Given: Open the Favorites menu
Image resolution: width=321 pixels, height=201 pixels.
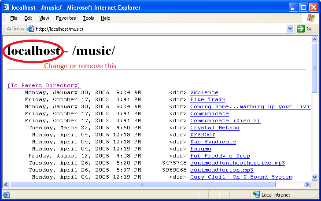Looking at the screenshot, I should pos(66,18).
